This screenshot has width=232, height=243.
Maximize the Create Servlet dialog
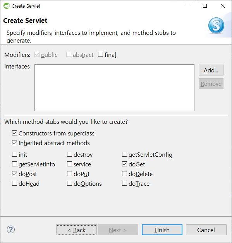[x=205, y=6]
